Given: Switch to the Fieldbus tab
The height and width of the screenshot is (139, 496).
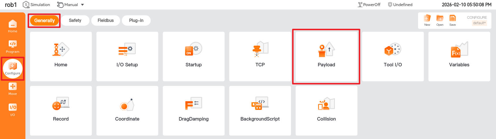Looking at the screenshot, I should [x=106, y=20].
